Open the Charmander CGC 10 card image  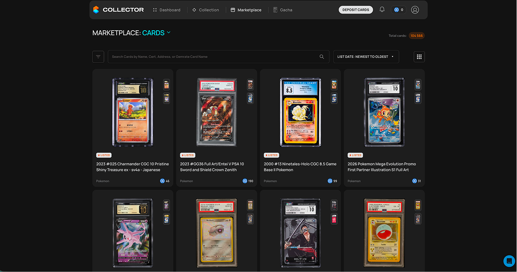(133, 112)
